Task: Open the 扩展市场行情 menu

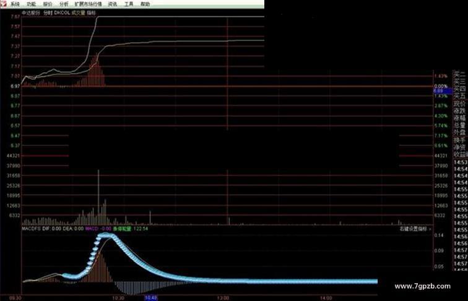Action: click(x=89, y=4)
